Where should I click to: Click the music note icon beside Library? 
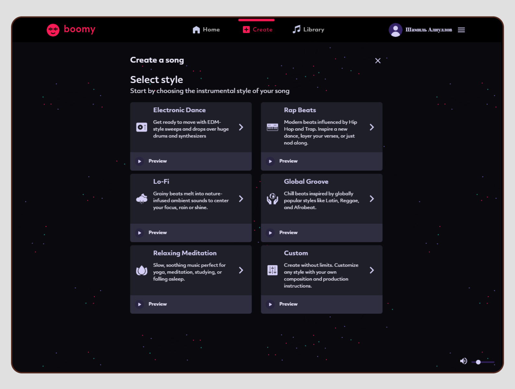click(x=296, y=29)
